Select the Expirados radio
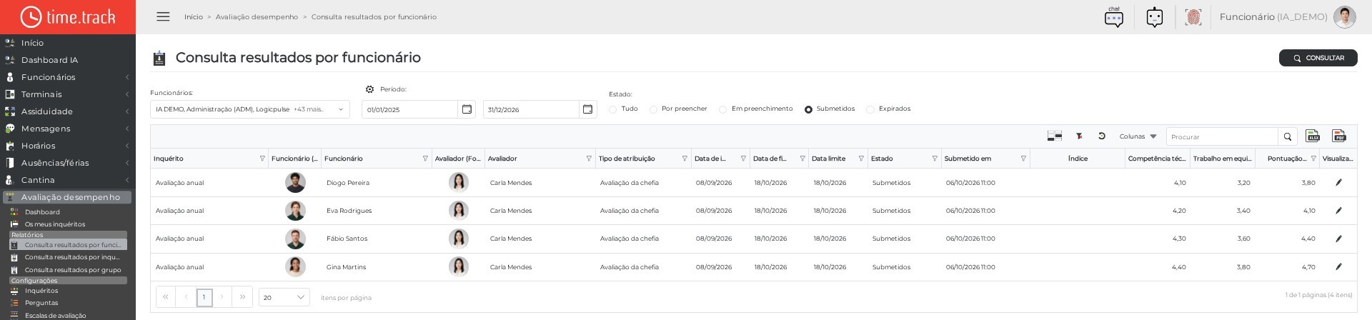 pyautogui.click(x=870, y=109)
